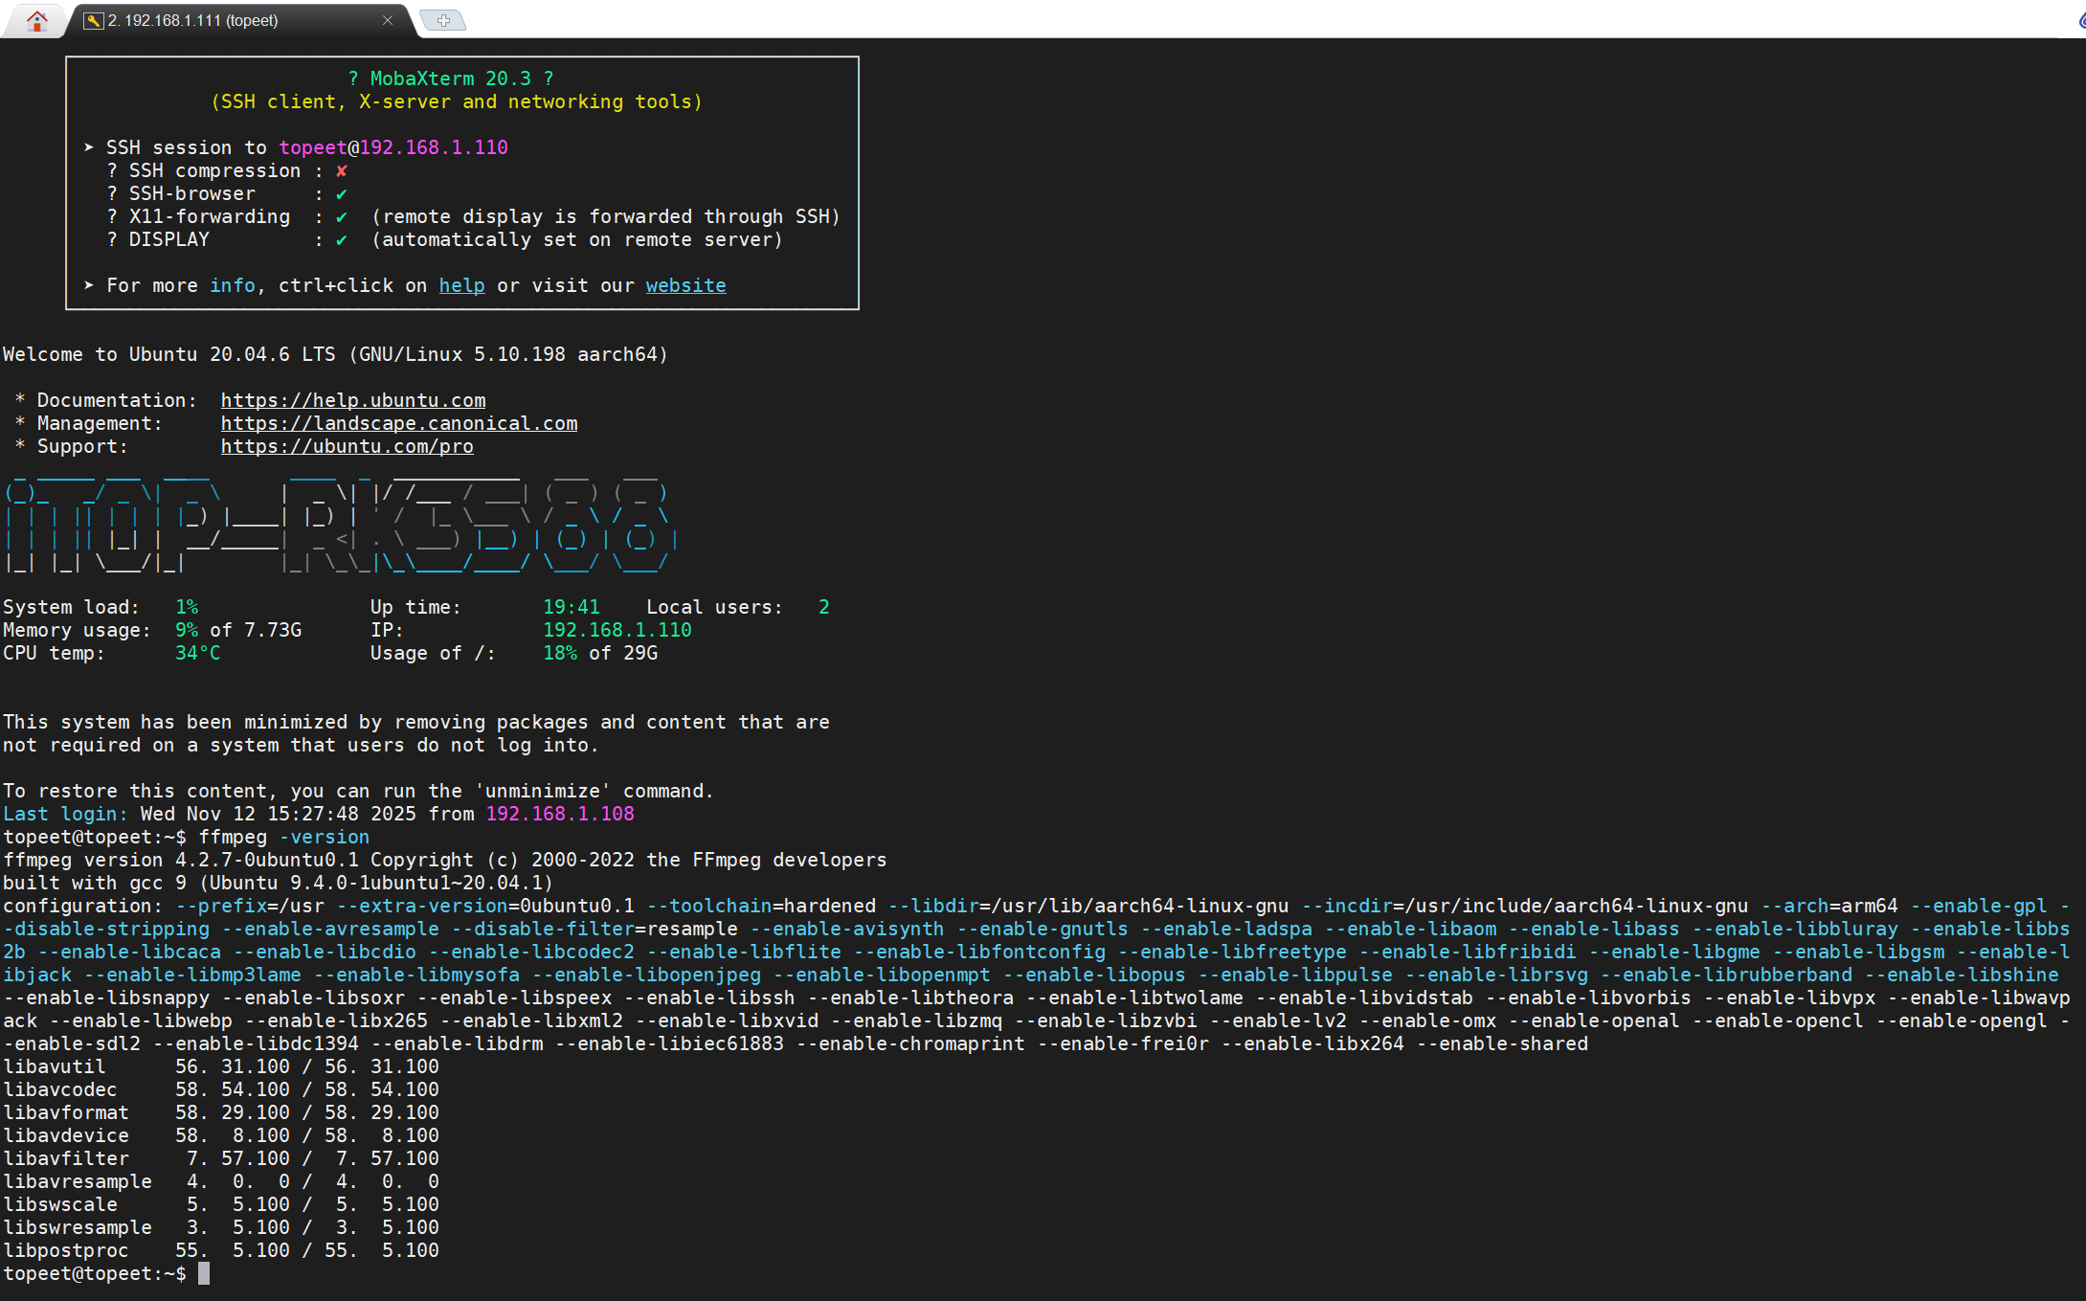Open the https://landscape.canonical.com management link
Screen dimensions: 2086x1301
399,423
